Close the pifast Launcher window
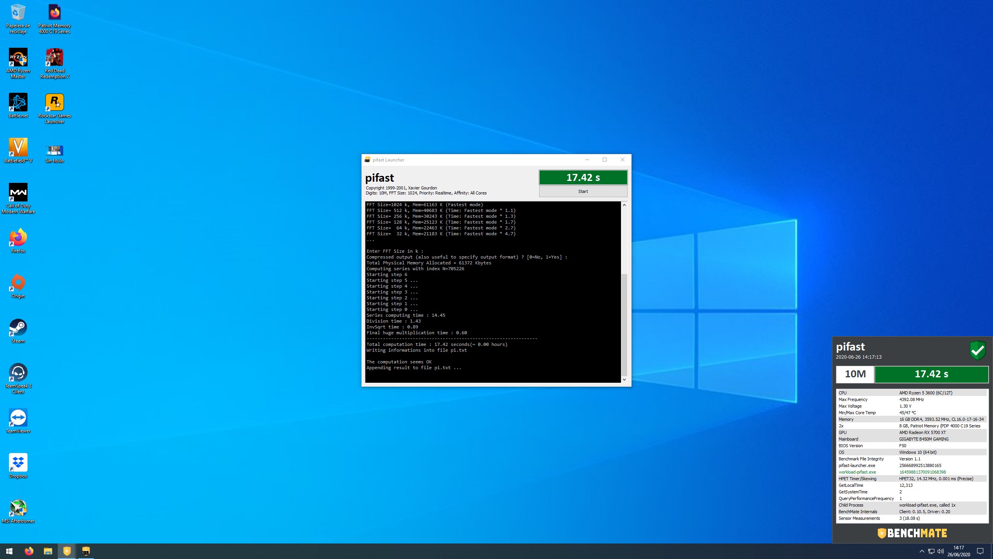This screenshot has height=559, width=993. click(x=623, y=160)
